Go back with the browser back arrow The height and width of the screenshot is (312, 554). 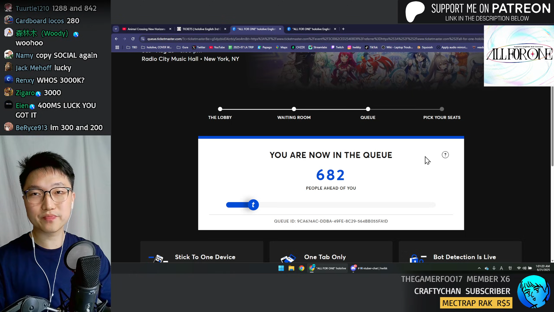[116, 39]
